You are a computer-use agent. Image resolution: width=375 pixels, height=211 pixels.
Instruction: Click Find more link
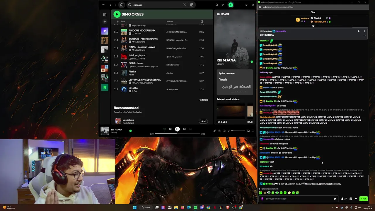click(x=203, y=100)
